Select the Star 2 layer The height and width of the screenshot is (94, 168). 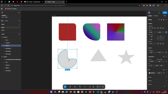point(7,40)
